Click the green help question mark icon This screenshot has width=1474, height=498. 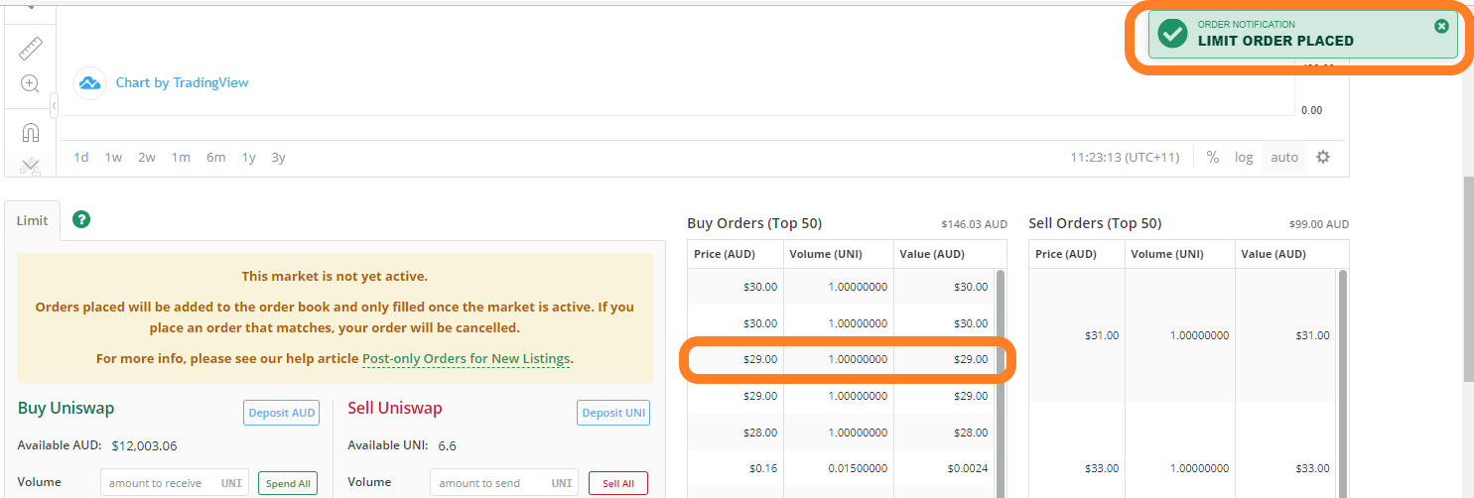pos(81,219)
